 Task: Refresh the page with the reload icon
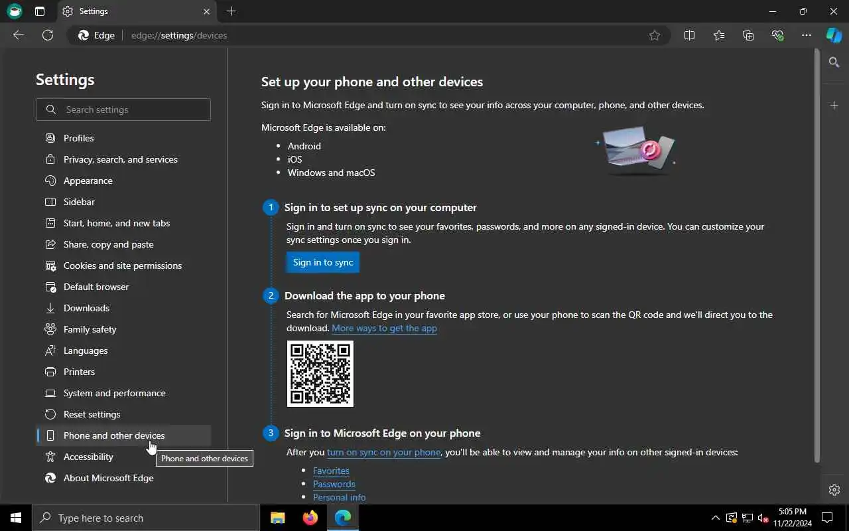[48, 35]
